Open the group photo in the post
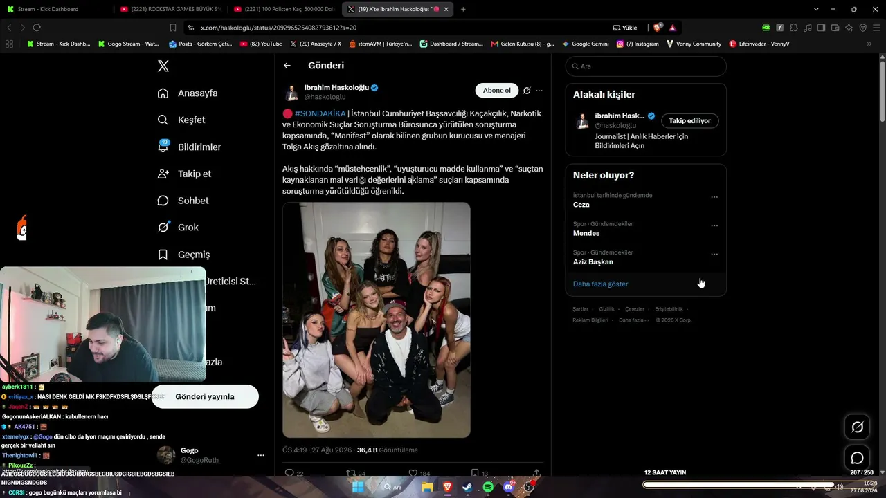Screen dimensions: 886x498 coord(377,320)
